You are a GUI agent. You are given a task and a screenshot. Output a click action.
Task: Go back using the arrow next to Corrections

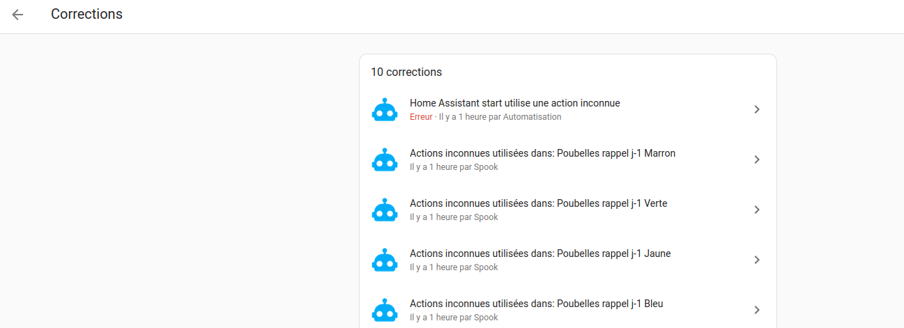[x=17, y=15]
